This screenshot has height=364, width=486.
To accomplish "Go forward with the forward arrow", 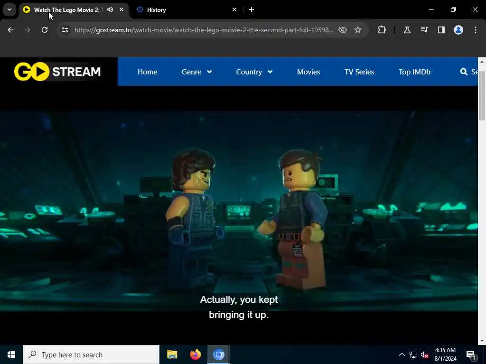I will click(27, 30).
